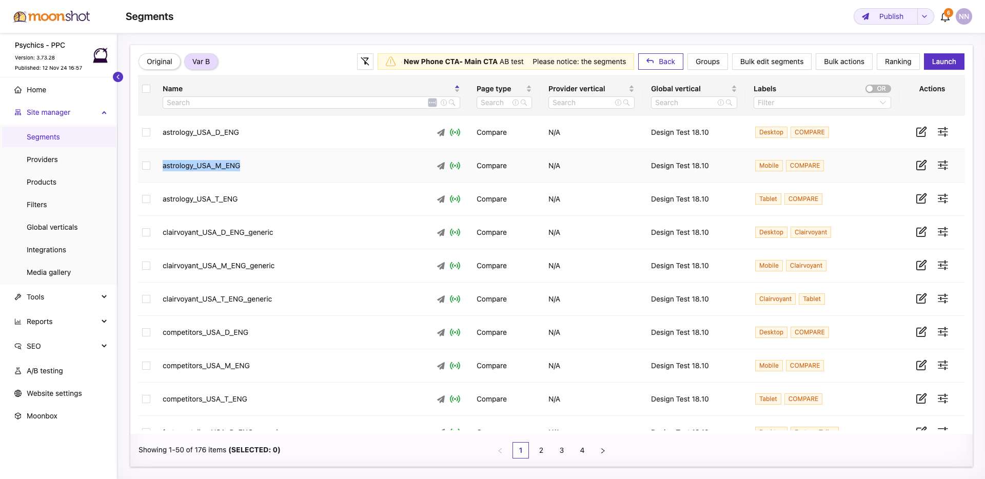Toggle the Labels OR switch

878,89
